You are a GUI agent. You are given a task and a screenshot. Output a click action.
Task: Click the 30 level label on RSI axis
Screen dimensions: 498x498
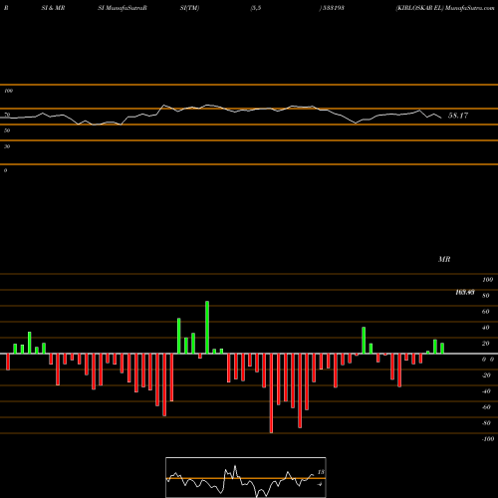(x=7, y=146)
